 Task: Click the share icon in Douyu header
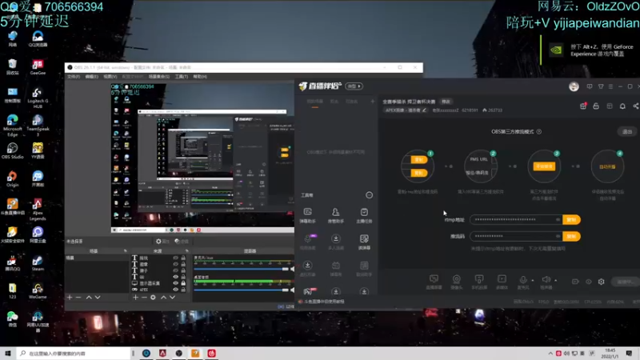pyautogui.click(x=636, y=106)
